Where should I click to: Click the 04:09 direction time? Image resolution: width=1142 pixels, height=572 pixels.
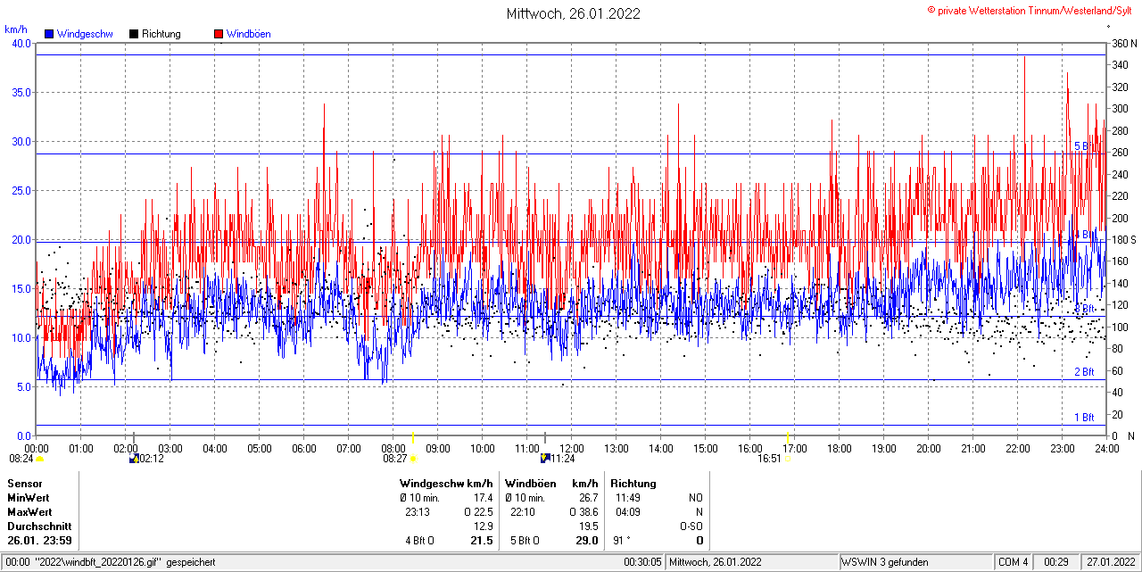627,512
